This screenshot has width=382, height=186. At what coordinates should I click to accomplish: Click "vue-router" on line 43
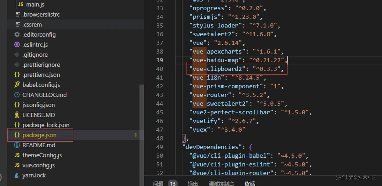click(210, 95)
